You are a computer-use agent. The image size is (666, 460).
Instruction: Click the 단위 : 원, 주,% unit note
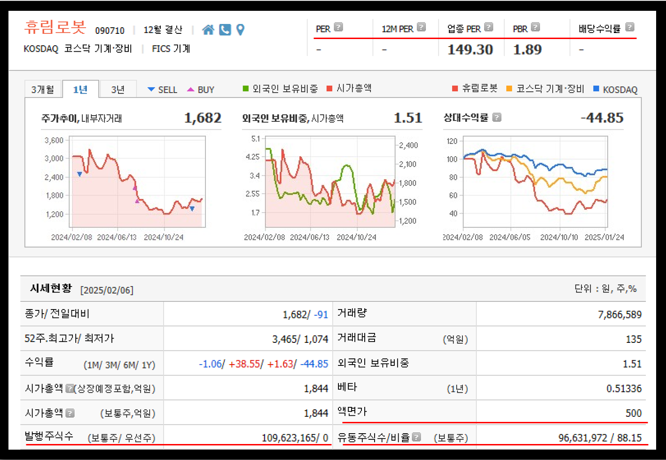point(605,288)
